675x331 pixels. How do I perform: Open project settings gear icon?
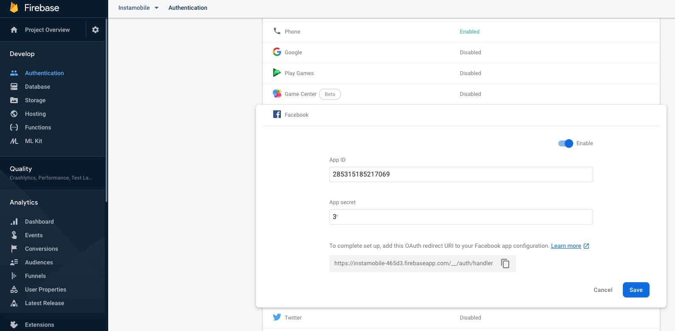[95, 30]
